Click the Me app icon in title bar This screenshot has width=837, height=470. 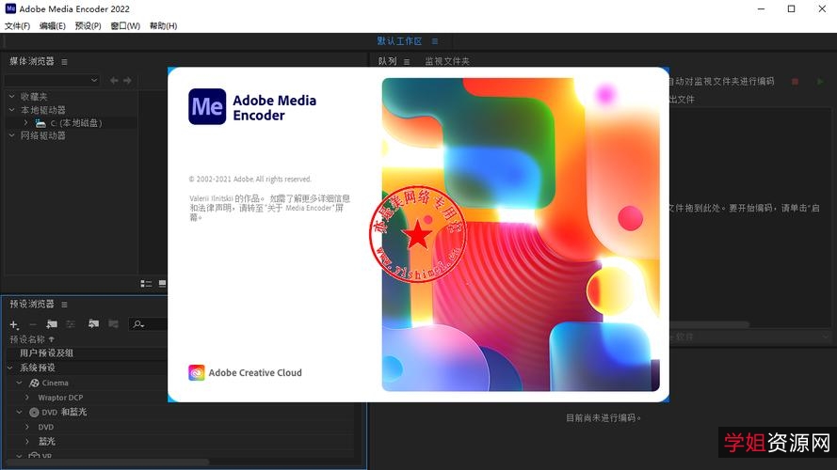[x=10, y=8]
